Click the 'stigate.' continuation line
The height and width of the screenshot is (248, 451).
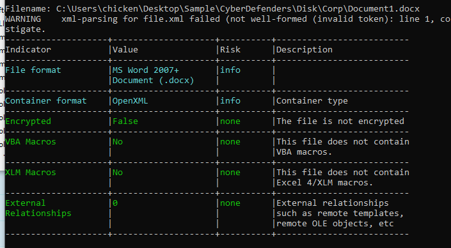click(x=26, y=29)
